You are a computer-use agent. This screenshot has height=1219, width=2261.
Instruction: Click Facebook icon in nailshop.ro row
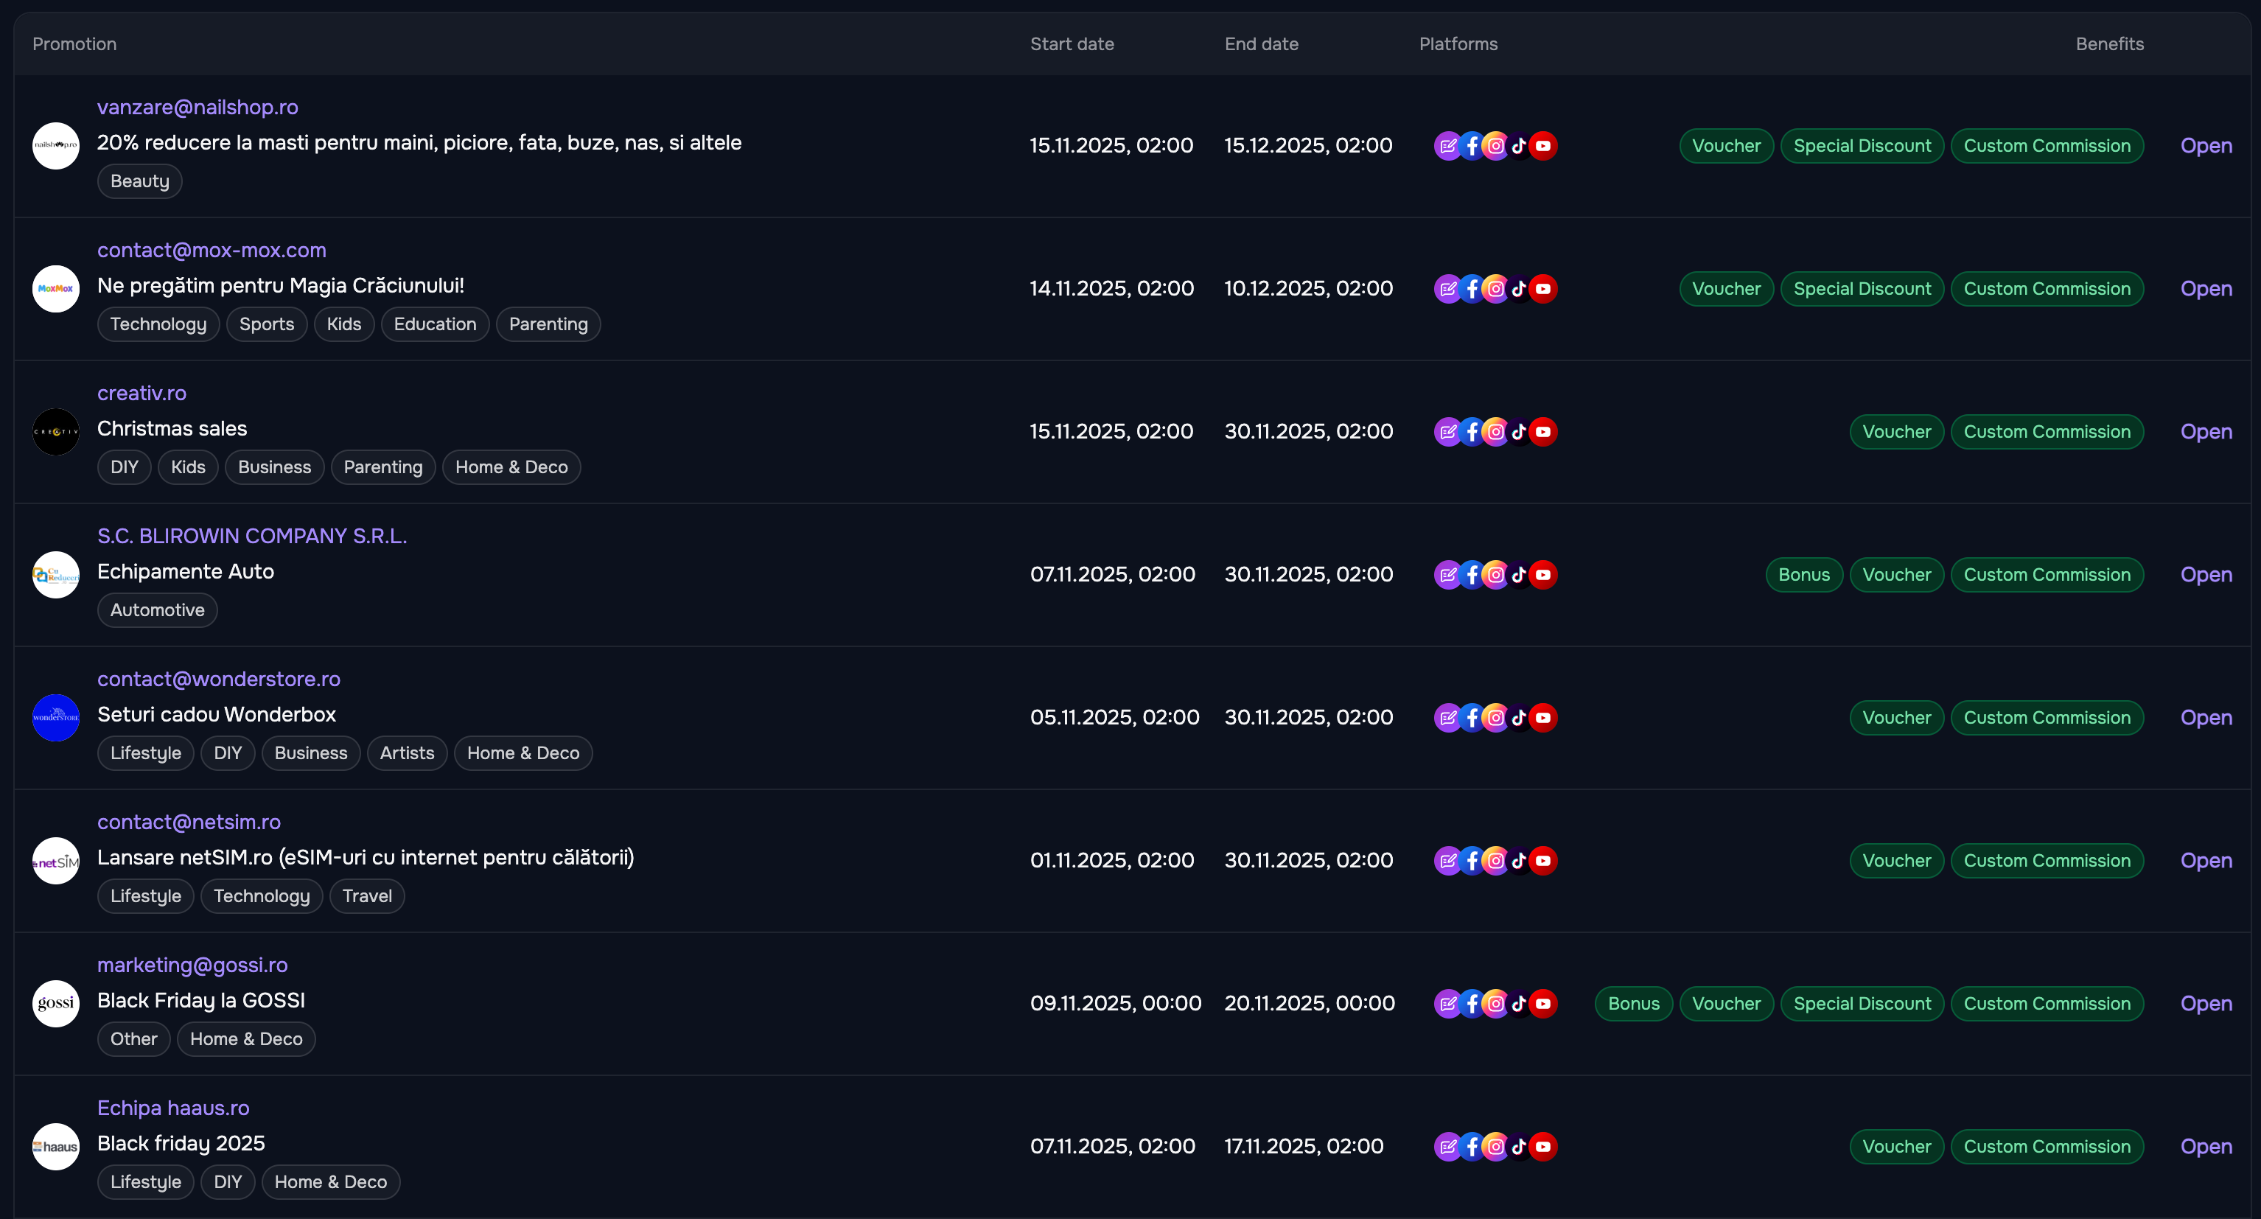click(1472, 146)
